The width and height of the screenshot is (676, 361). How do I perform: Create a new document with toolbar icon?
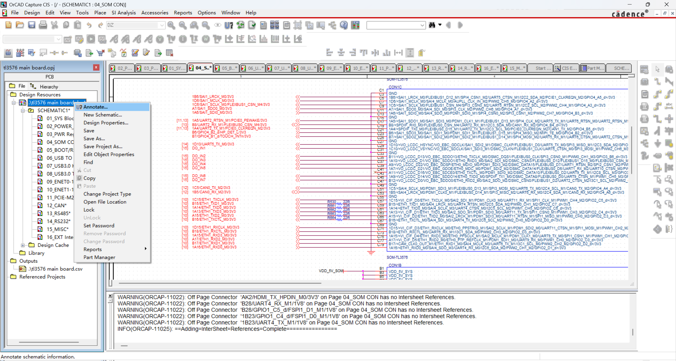tap(8, 25)
